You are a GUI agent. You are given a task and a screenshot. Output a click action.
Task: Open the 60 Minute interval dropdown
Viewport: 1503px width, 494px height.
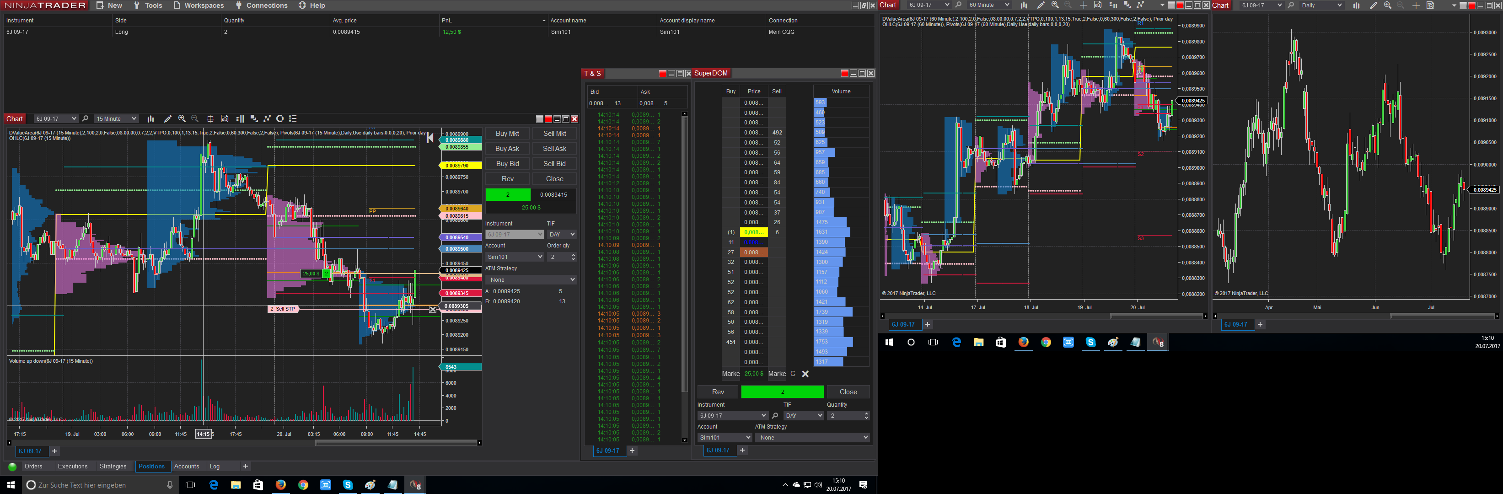(989, 5)
